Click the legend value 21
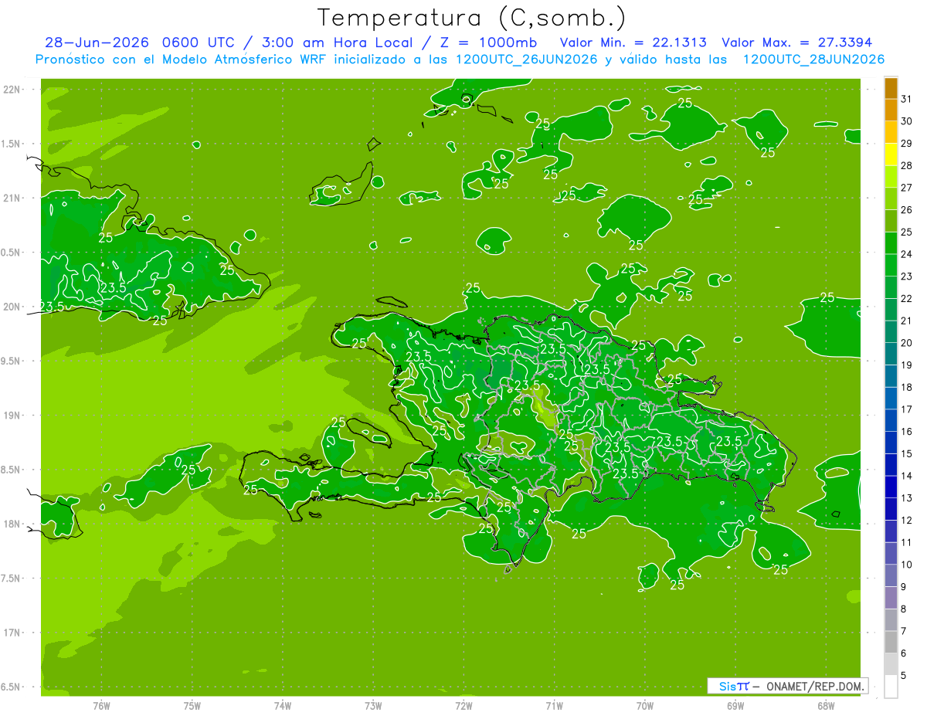The height and width of the screenshot is (716, 927). [906, 321]
